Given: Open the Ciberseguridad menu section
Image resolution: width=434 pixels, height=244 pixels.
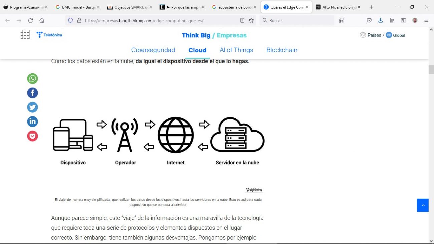Looking at the screenshot, I should (153, 50).
